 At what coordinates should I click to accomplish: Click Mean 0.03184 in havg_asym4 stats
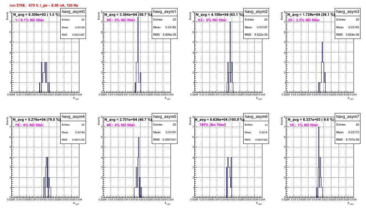73,132
